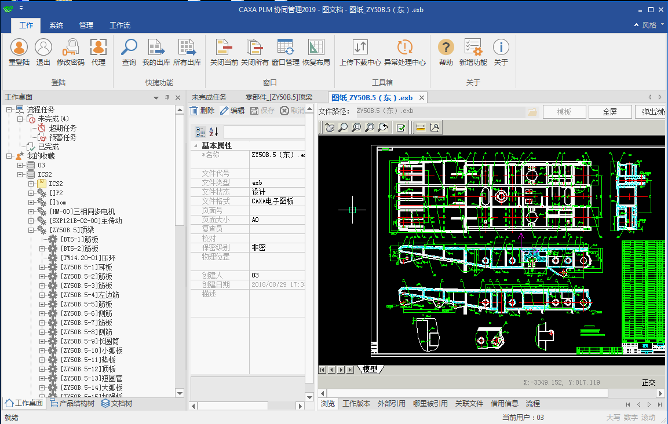Viewport: 668px width, 424px height.
Task: Collapse the 基本属性 property group
Action: (196, 146)
